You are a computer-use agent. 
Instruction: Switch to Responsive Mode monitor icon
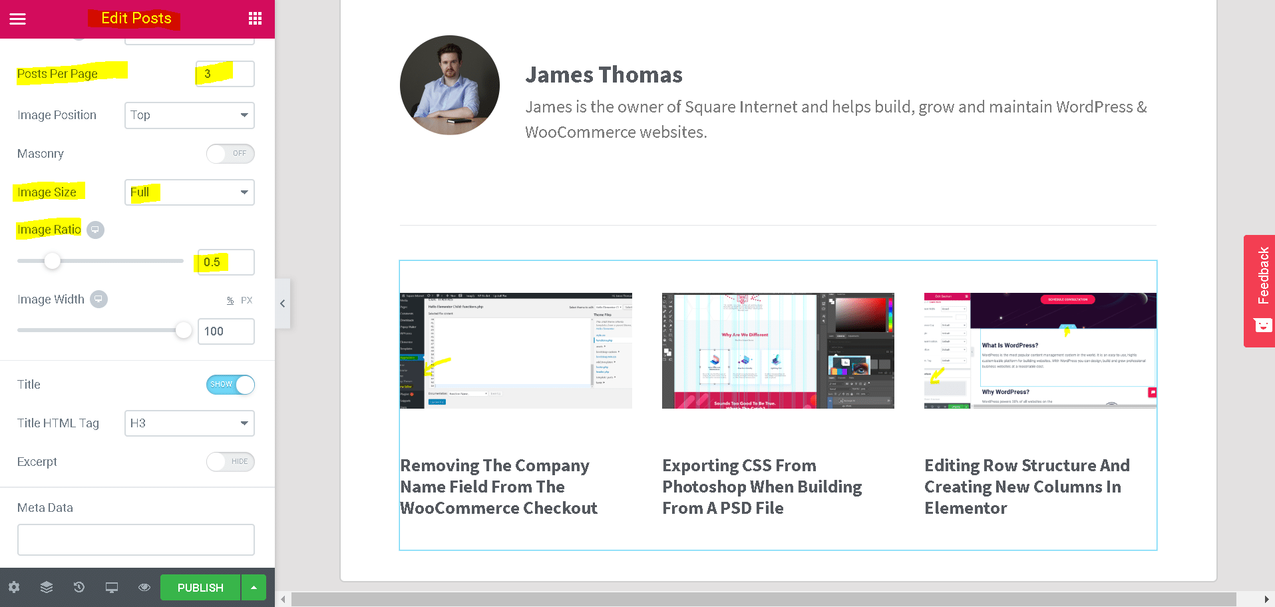111,587
